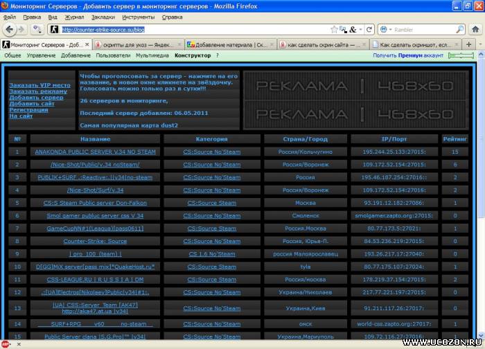Open the Firefox home page icon

[x=475, y=29]
